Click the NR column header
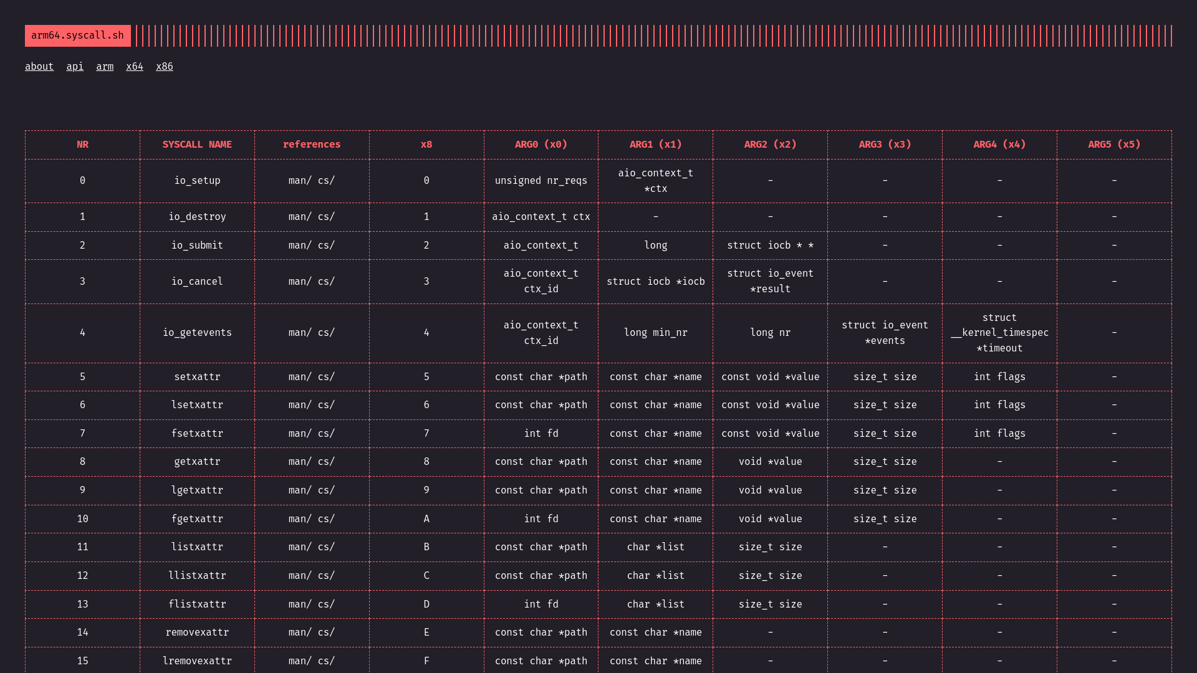The height and width of the screenshot is (673, 1197). (x=82, y=145)
